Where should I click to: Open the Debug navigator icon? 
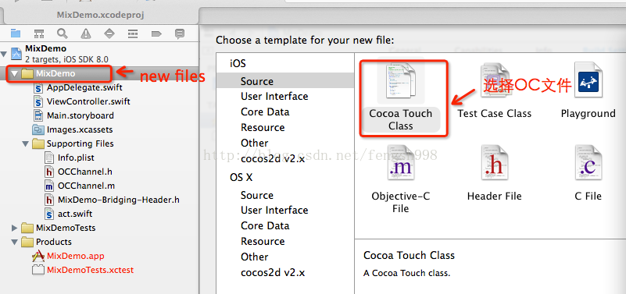click(x=133, y=34)
